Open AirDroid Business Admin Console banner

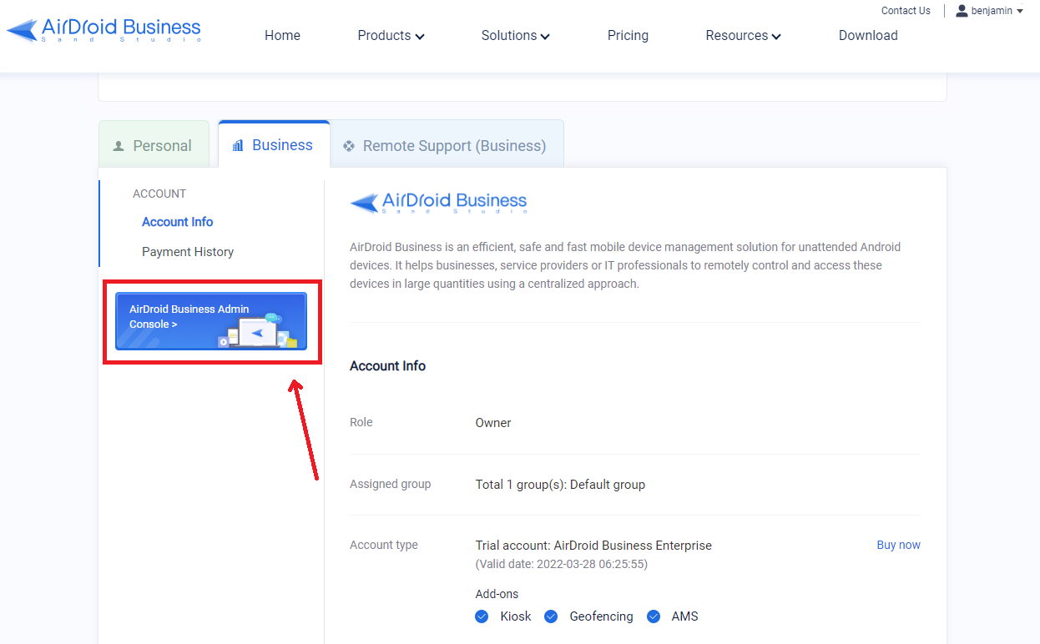[211, 320]
